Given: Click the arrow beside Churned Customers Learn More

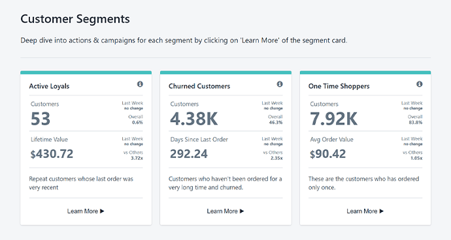Looking at the screenshot, I should (242, 211).
